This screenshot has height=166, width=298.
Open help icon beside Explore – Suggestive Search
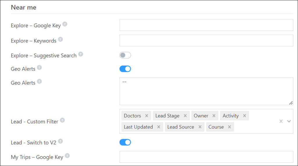pyautogui.click(x=81, y=54)
